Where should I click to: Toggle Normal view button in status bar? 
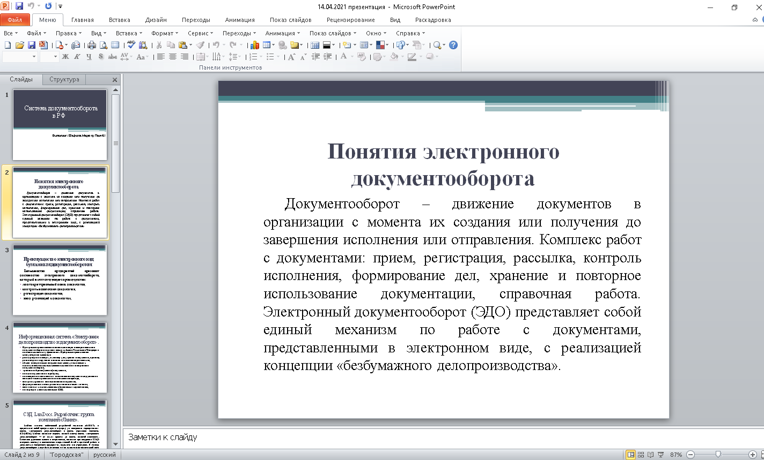tap(631, 455)
